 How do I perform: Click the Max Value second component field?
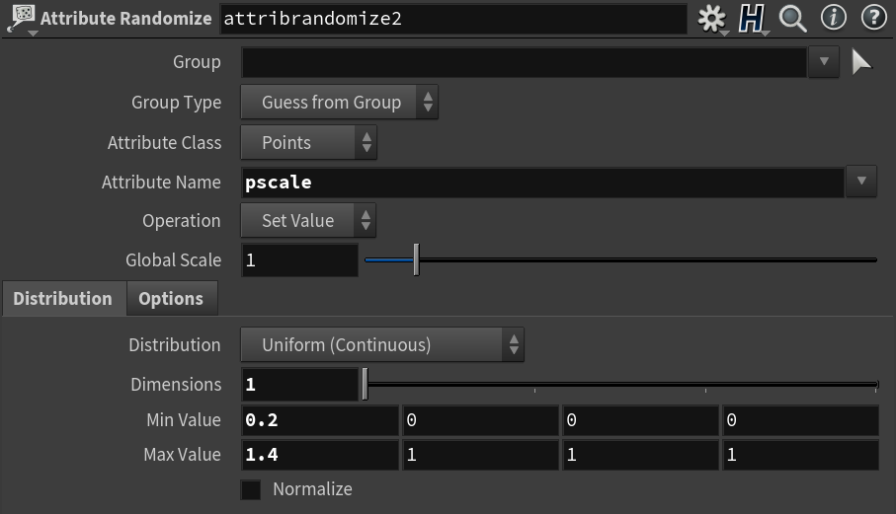point(480,455)
